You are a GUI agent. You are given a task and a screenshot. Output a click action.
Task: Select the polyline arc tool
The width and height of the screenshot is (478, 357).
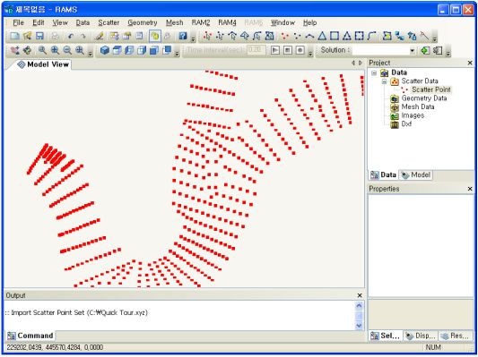tap(309, 36)
